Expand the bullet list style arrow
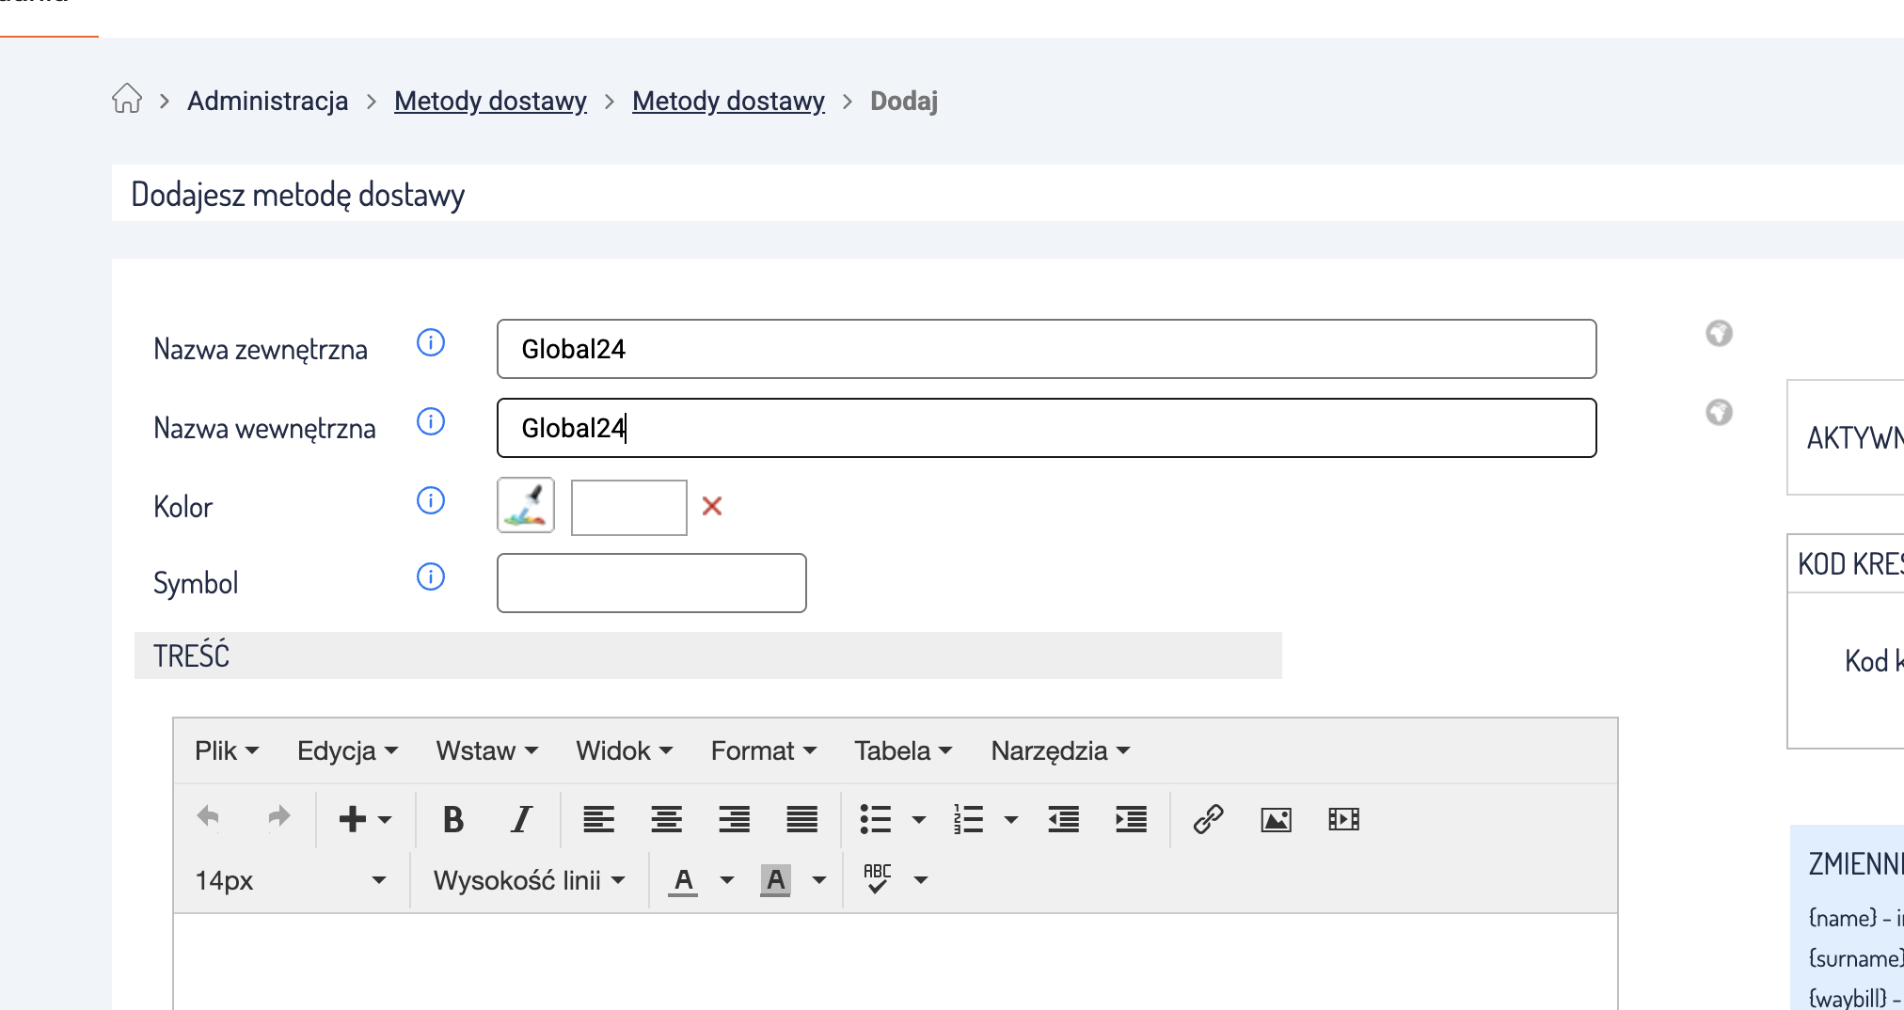1904x1010 pixels. coord(919,820)
